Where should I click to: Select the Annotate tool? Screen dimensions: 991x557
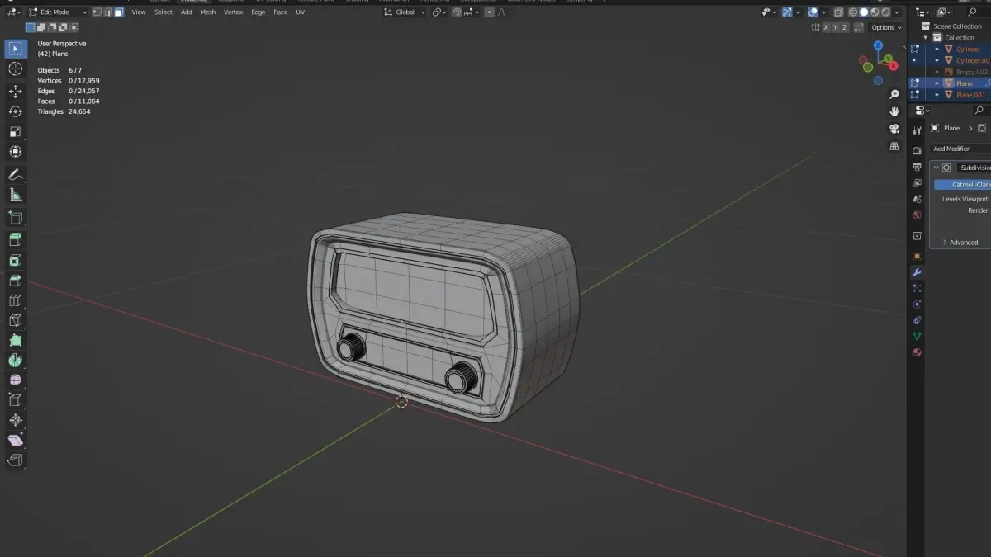15,175
